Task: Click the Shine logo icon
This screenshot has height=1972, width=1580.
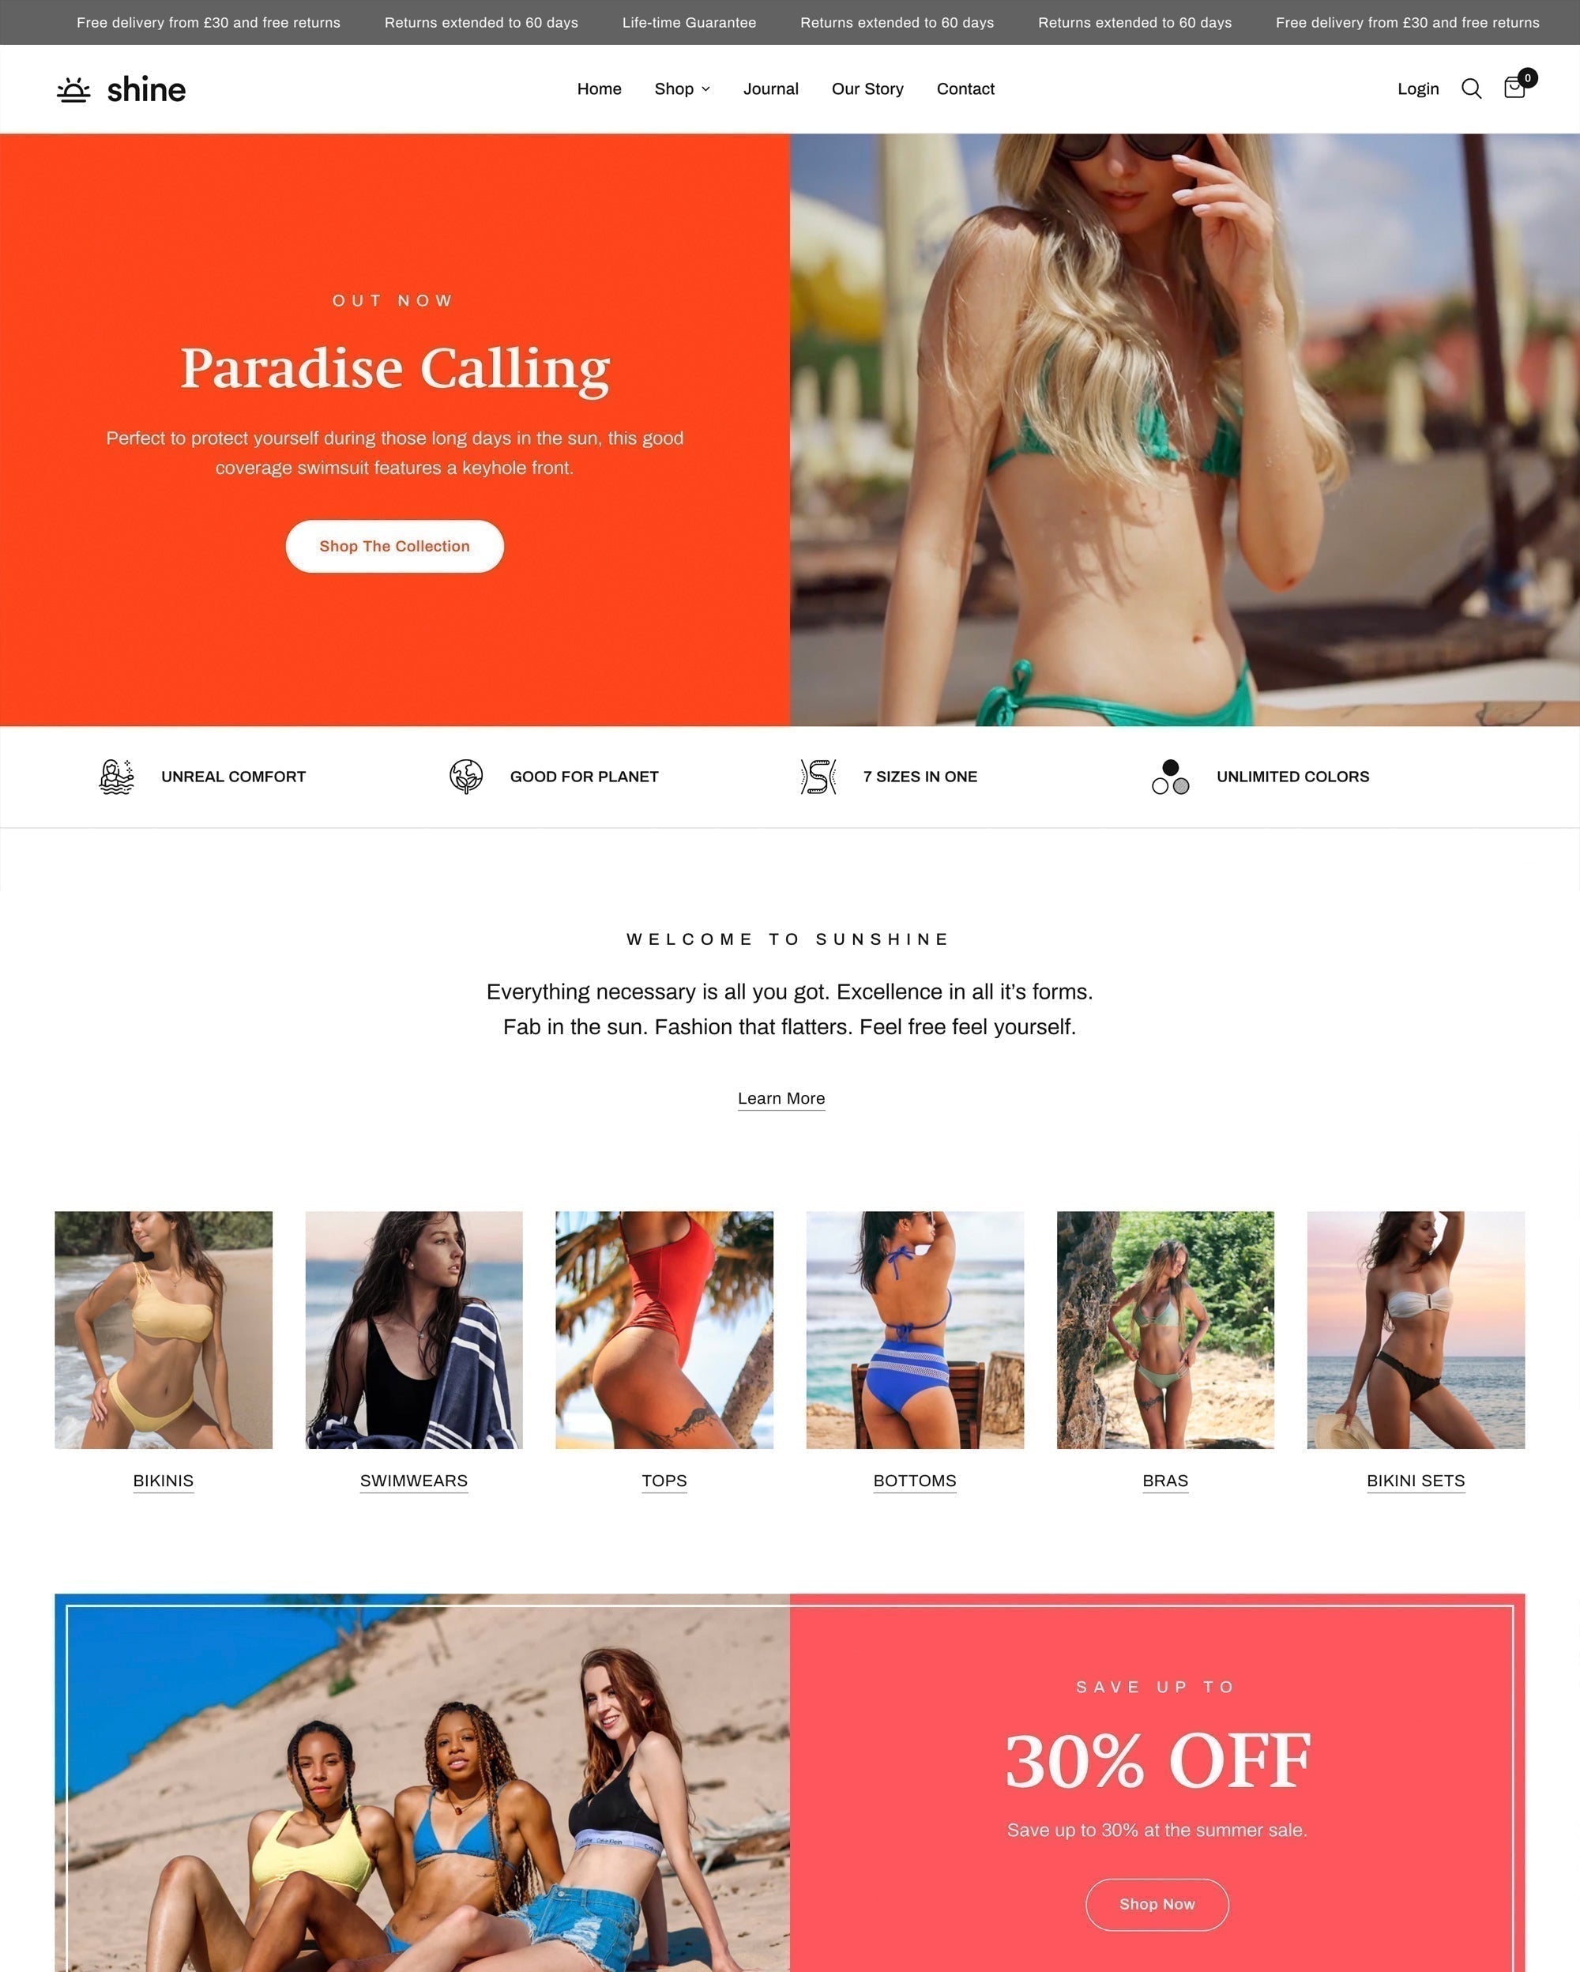Action: [x=71, y=88]
